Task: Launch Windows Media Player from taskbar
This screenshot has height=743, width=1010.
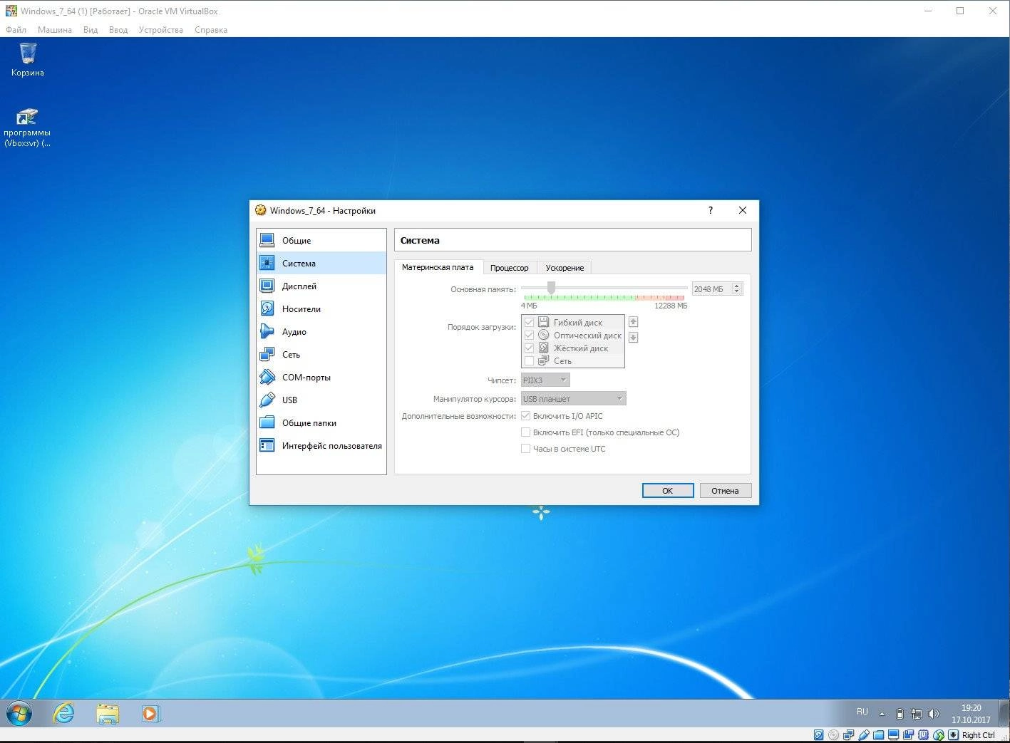Action: (151, 713)
